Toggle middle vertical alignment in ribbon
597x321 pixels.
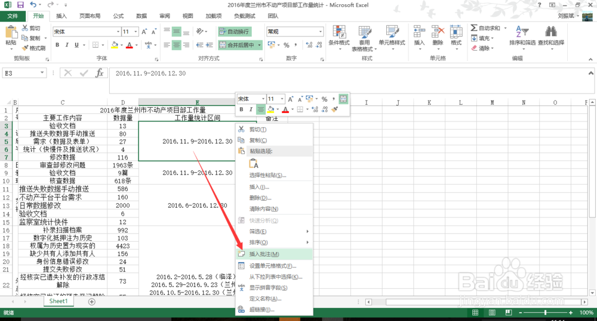click(x=176, y=32)
